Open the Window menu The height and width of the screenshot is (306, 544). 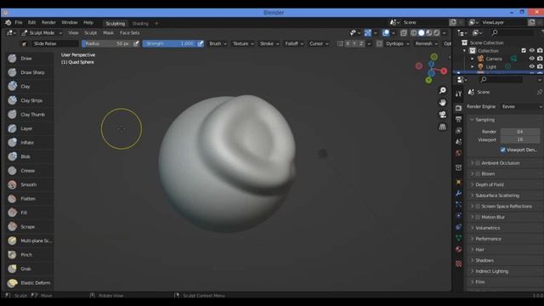pyautogui.click(x=70, y=23)
